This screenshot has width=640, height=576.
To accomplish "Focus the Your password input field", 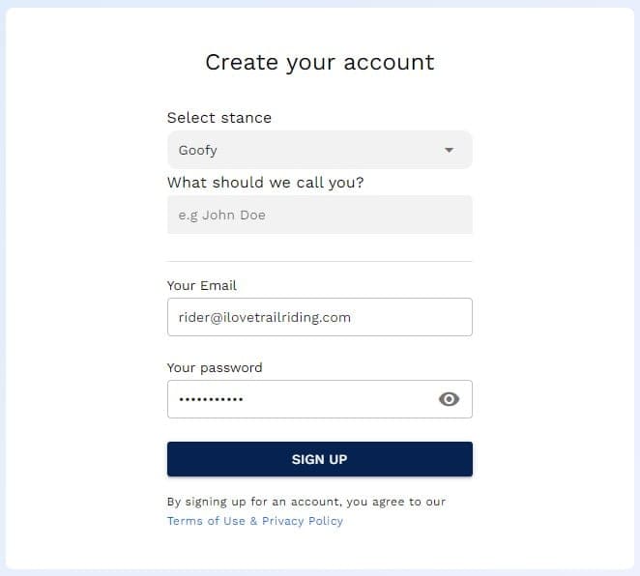I will [320, 399].
